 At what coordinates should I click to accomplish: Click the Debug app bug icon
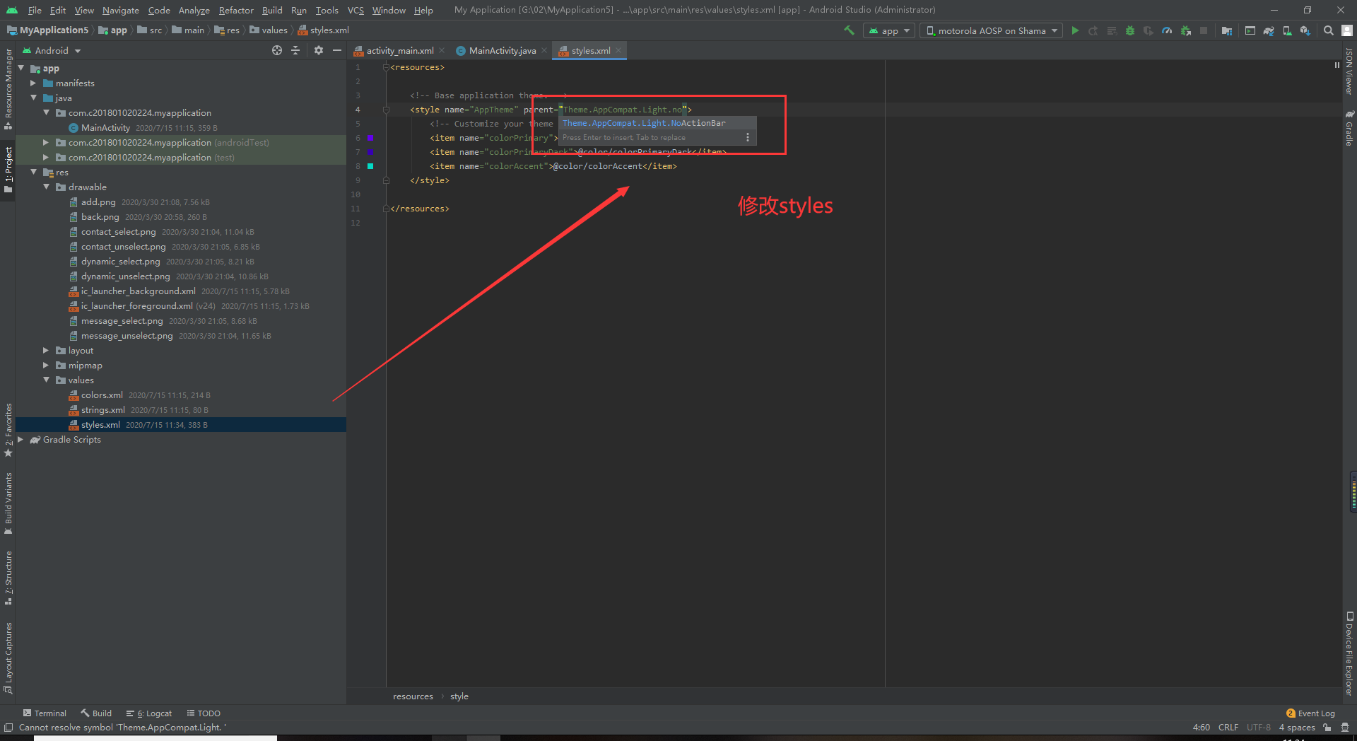pyautogui.click(x=1130, y=30)
